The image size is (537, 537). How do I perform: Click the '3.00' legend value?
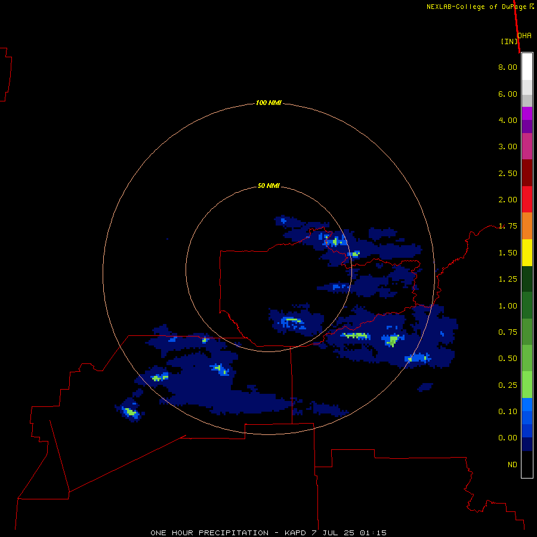coord(508,147)
